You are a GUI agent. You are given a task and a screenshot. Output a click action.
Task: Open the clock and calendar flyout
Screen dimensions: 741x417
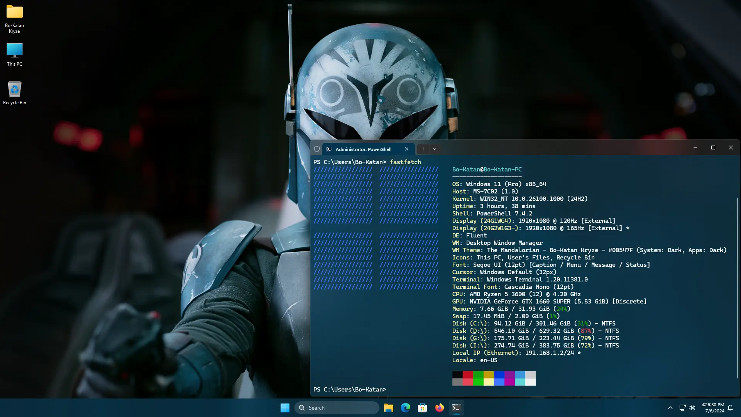tap(712, 408)
